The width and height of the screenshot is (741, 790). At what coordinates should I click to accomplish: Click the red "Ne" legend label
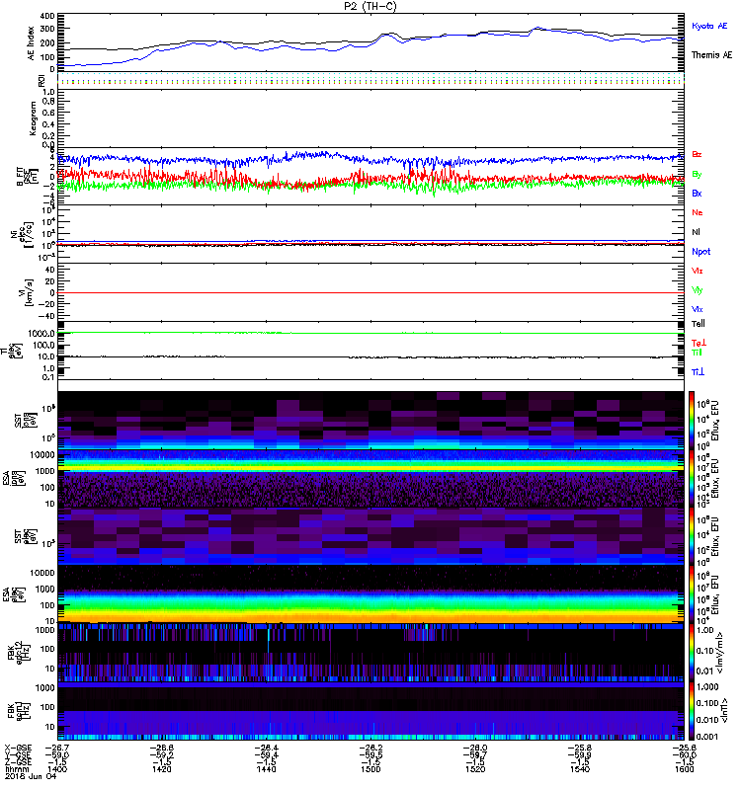698,212
